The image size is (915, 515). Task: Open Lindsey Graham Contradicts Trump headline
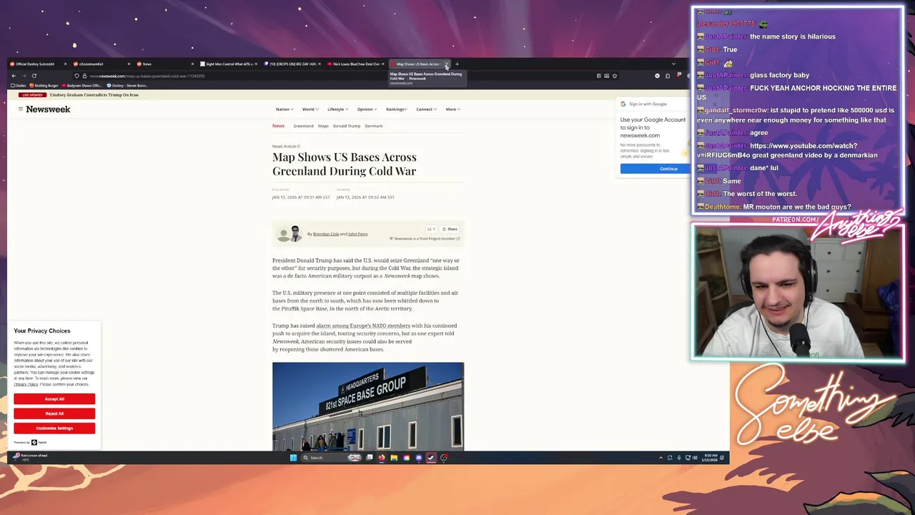click(x=94, y=95)
